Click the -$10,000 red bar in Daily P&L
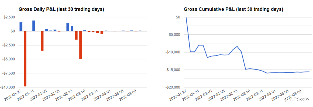313x107 pixels. (x=25, y=59)
